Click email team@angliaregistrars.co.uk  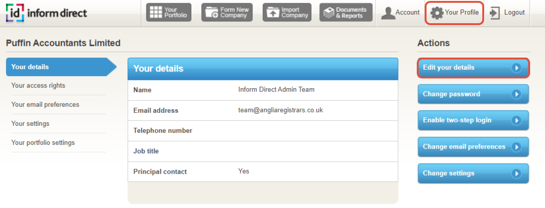[x=281, y=110]
